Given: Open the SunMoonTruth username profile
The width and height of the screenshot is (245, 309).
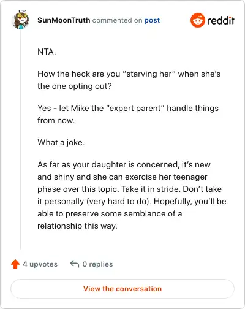Looking at the screenshot, I should tap(64, 20).
